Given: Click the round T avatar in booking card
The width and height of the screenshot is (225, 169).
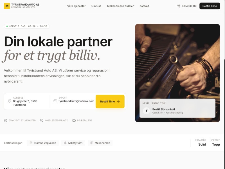Looking at the screenshot, I should point(146,111).
